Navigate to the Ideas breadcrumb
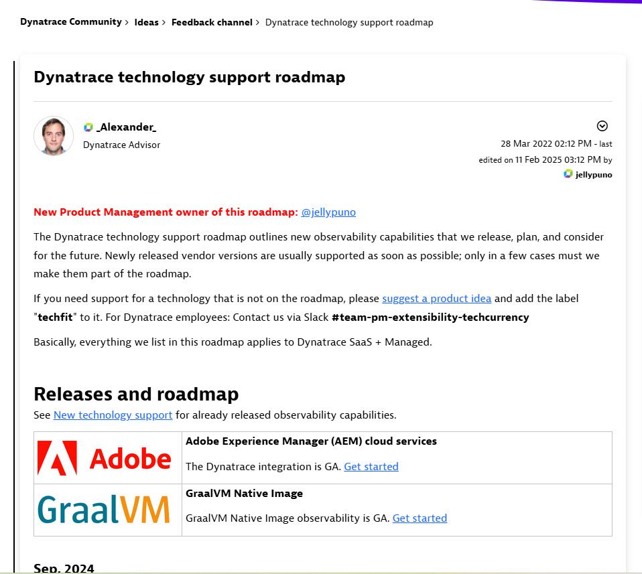 (146, 22)
